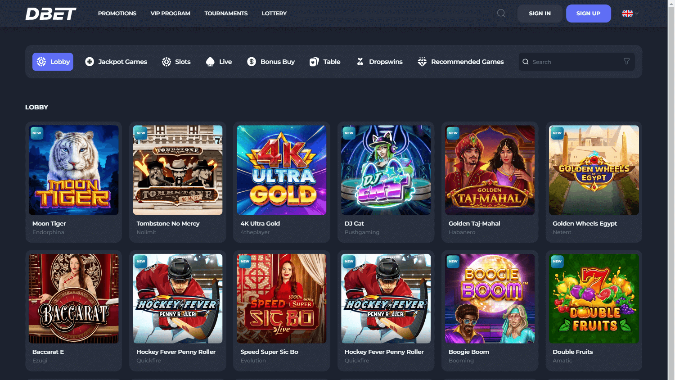Click NEW badge on Speed Super Sic Bo
The height and width of the screenshot is (380, 675).
tap(245, 261)
